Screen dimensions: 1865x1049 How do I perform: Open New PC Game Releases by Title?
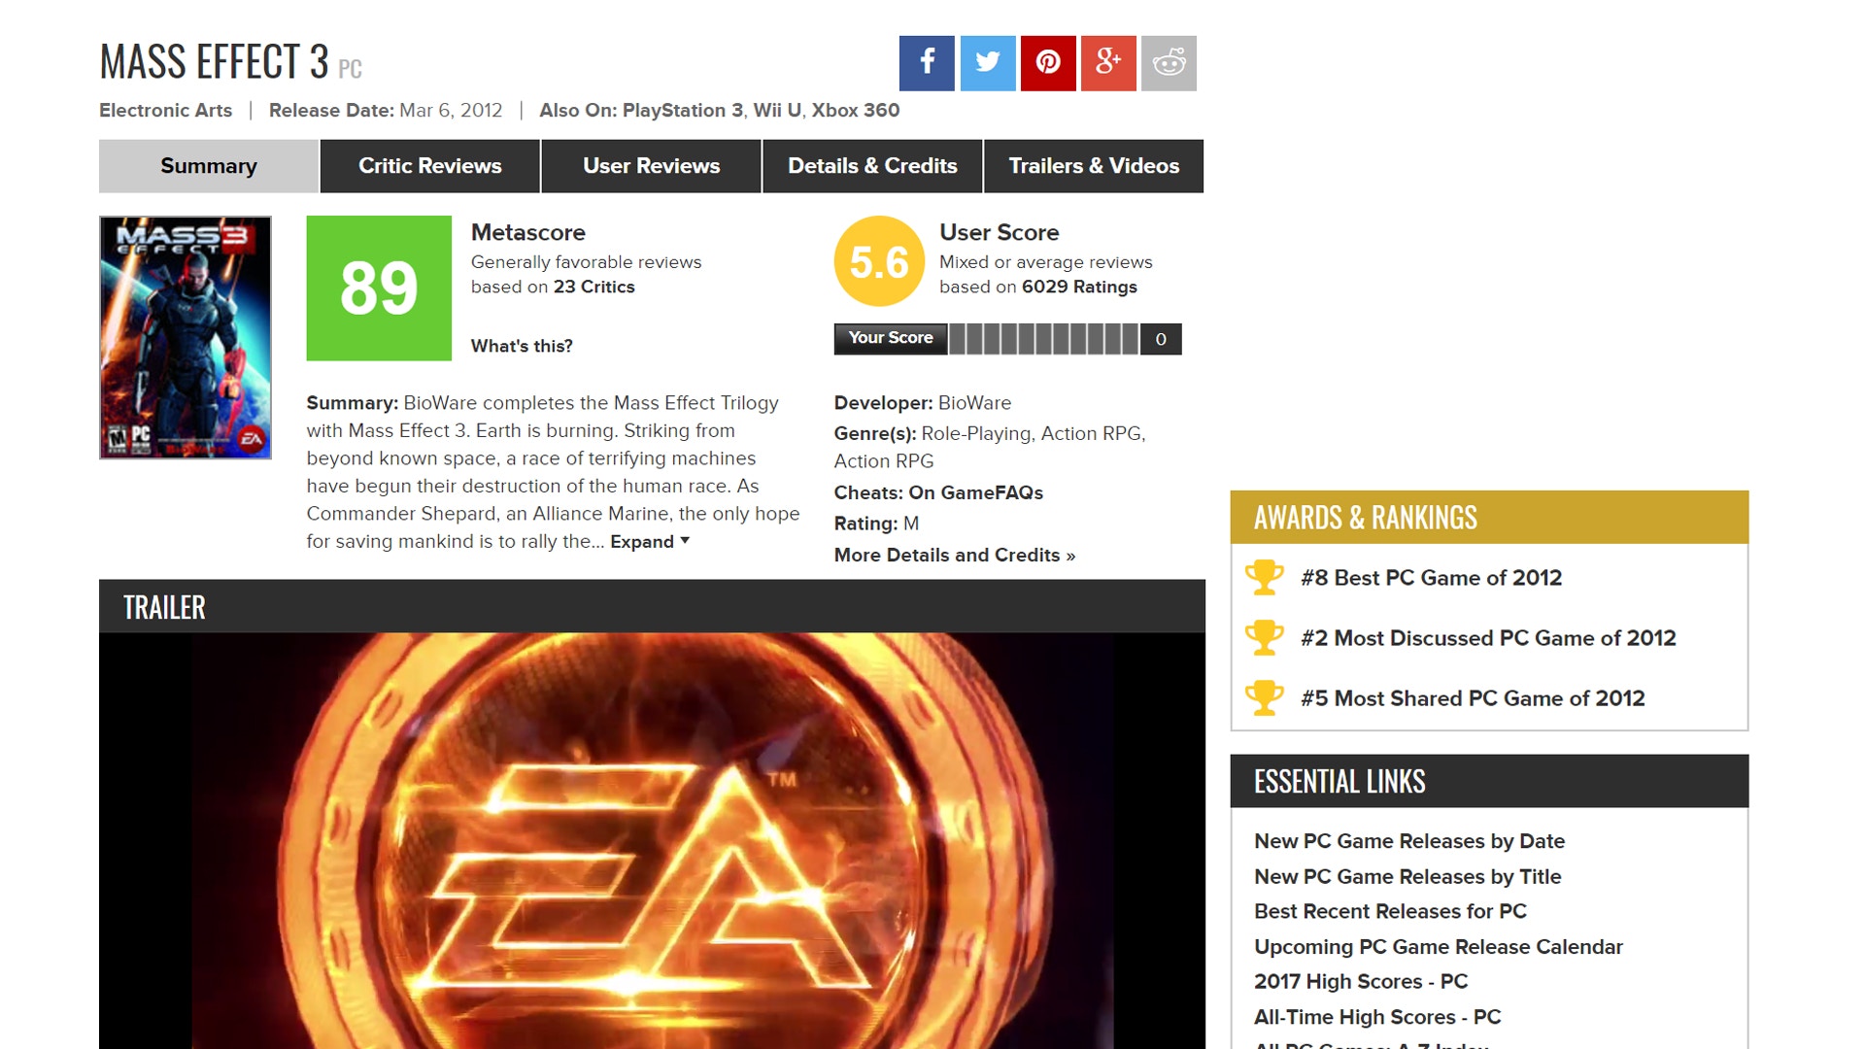click(1407, 876)
